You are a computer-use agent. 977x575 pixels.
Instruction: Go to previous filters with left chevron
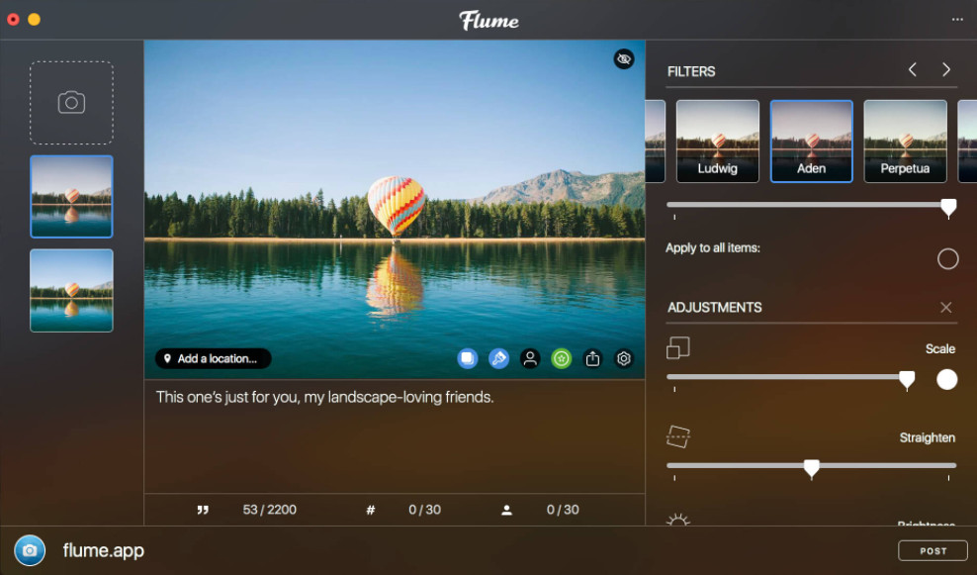click(912, 70)
